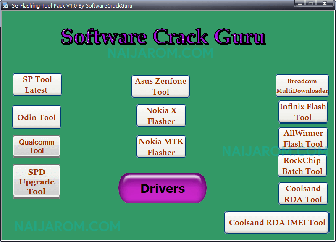Open SPD Upgrade Tool
The width and height of the screenshot is (336, 242).
click(37, 181)
